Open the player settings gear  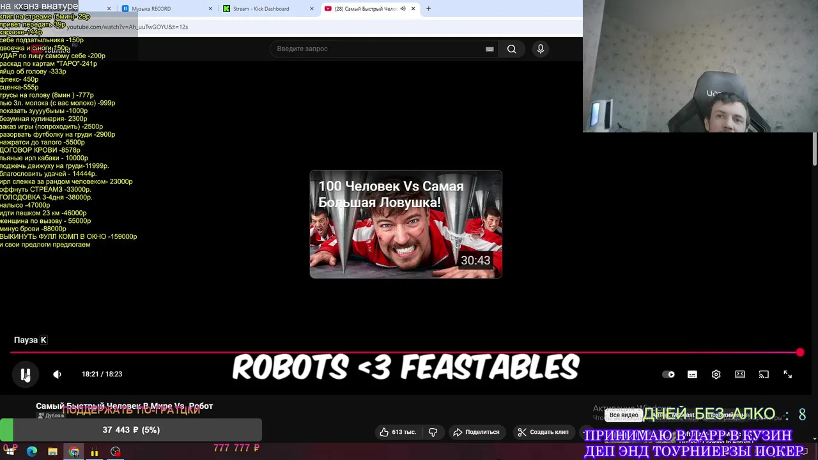(x=716, y=374)
